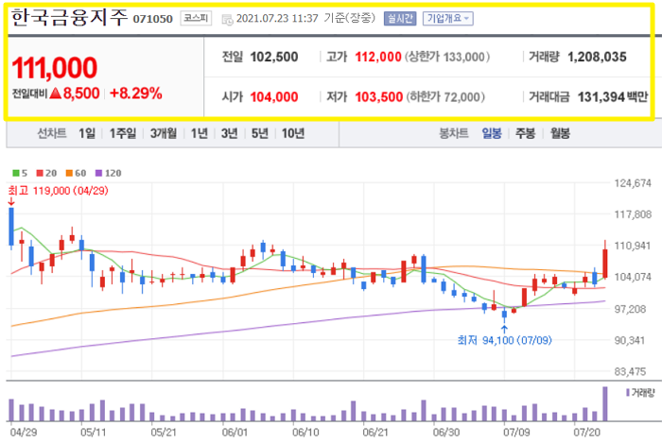Select the 1년 line chart period
The height and width of the screenshot is (443, 662).
click(x=200, y=133)
